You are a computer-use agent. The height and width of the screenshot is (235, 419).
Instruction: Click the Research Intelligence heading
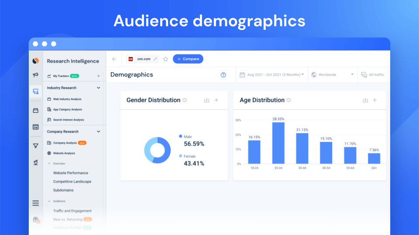[x=73, y=61]
